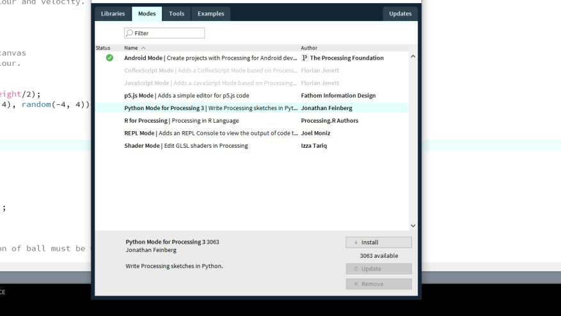Click the scrollbar up arrow
Screen dimensions: 561x316
[x=413, y=56]
